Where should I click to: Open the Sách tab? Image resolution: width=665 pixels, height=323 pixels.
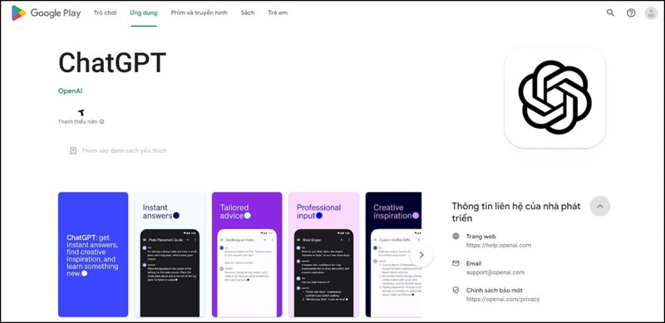248,12
